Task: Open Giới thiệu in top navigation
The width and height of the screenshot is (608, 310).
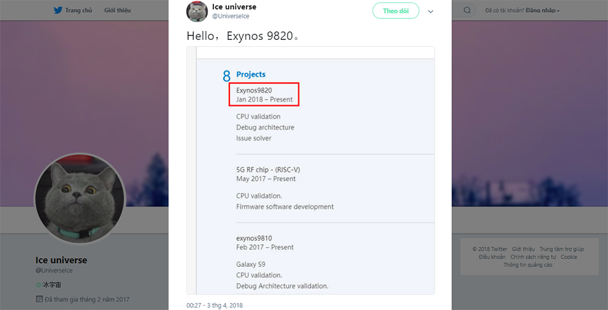Action: 118,11
